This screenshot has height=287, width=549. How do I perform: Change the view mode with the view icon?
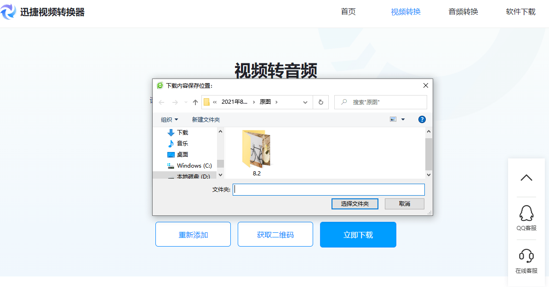click(394, 119)
